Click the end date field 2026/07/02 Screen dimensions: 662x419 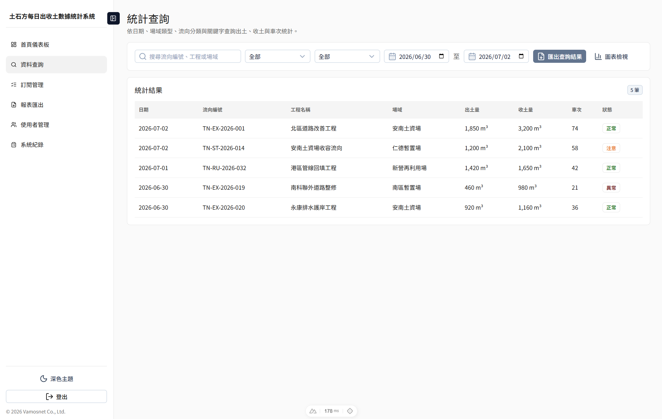[x=496, y=57]
